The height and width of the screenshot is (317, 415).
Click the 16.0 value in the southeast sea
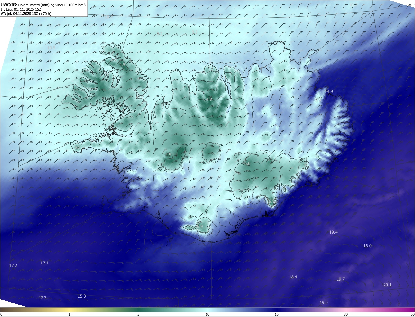coord(367,246)
